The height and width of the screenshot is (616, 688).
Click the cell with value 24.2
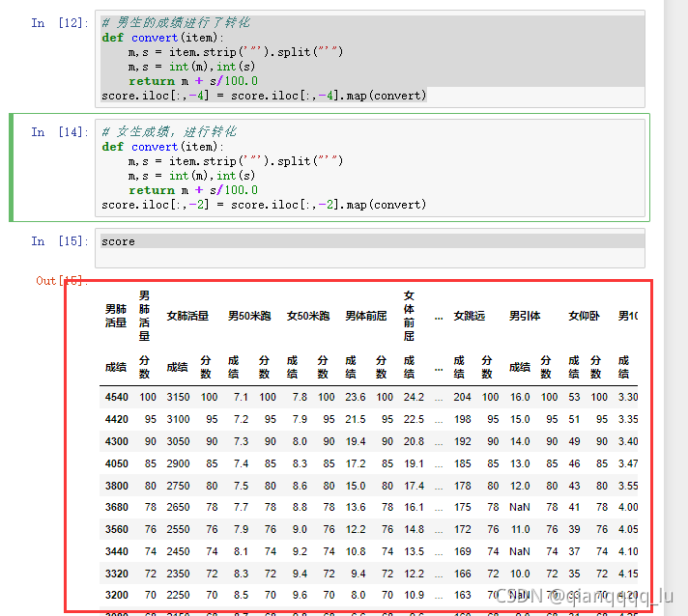point(414,397)
